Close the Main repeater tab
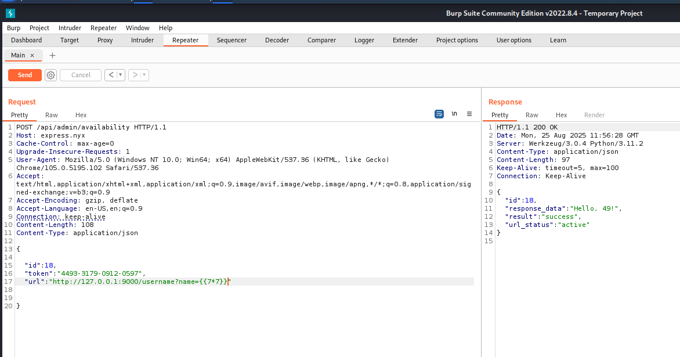 click(32, 55)
